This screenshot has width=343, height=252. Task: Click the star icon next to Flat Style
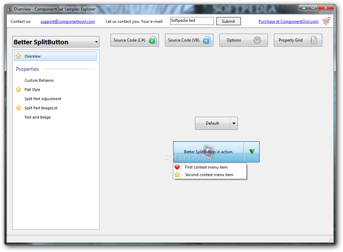tap(19, 90)
